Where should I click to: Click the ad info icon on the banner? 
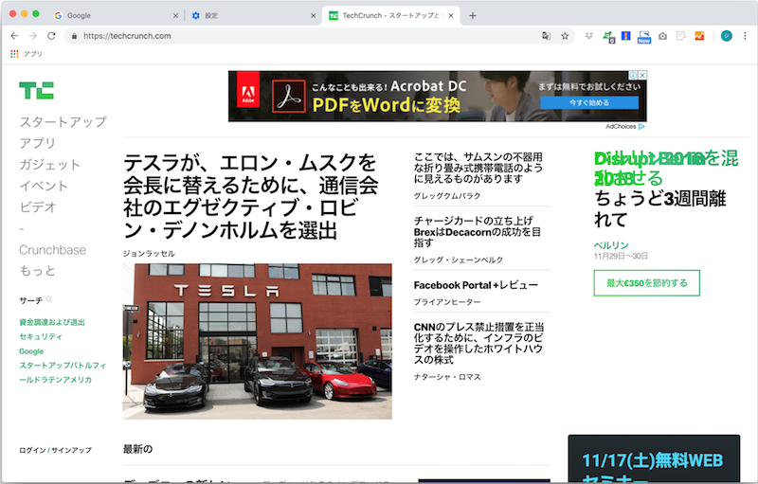633,75
